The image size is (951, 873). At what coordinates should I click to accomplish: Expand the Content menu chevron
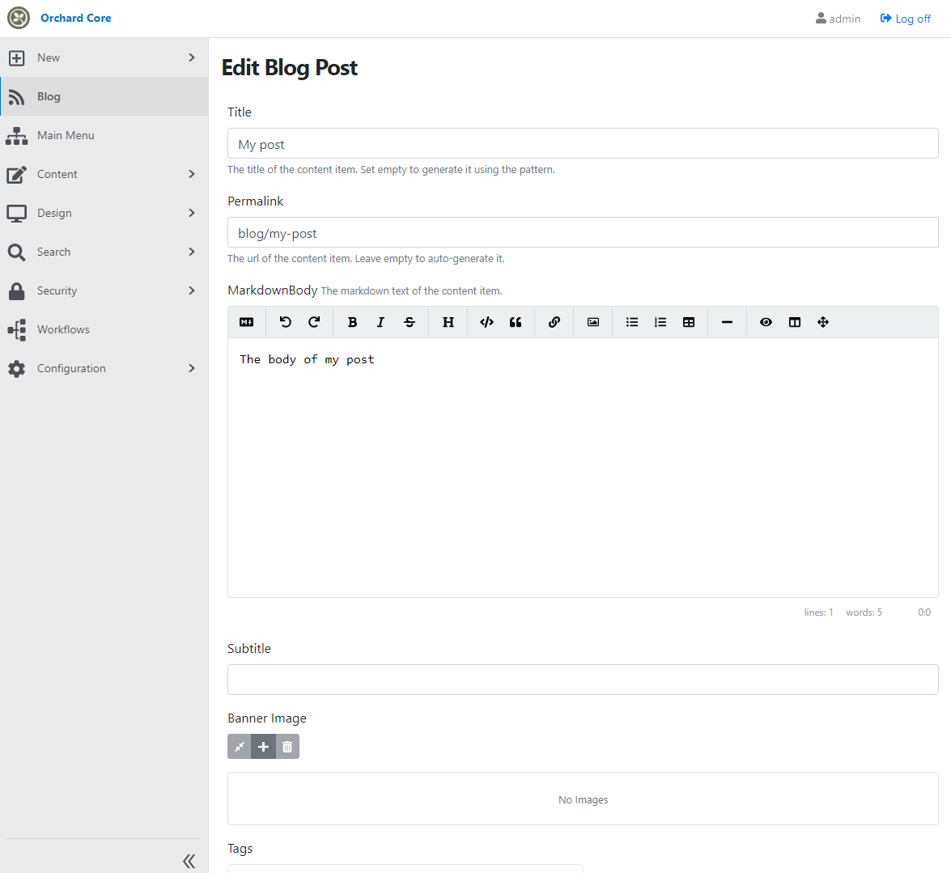[x=192, y=174]
